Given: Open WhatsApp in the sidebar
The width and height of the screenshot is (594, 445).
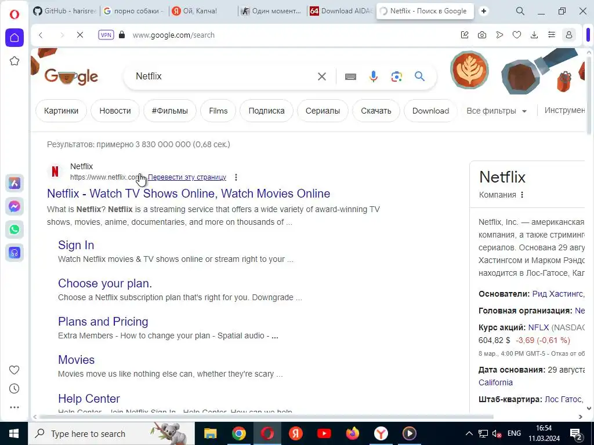Looking at the screenshot, I should tap(15, 229).
